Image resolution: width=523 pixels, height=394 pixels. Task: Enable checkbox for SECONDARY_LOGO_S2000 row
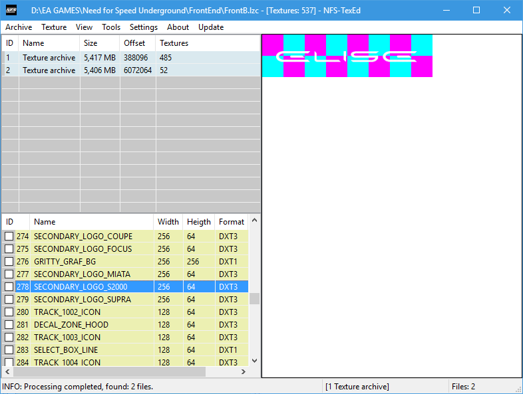click(x=9, y=287)
